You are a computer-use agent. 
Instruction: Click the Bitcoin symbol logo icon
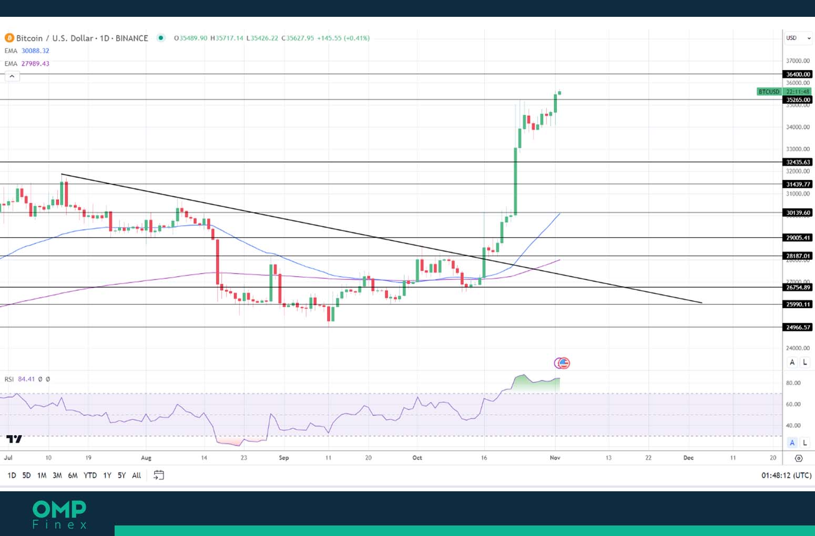tap(9, 38)
